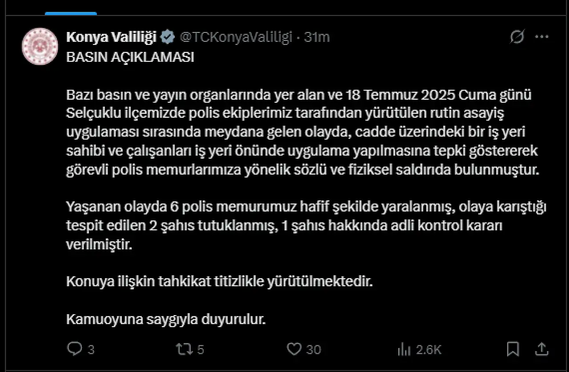Select the highlighted blue tab indicator
569x372 pixels.
[71, 13]
